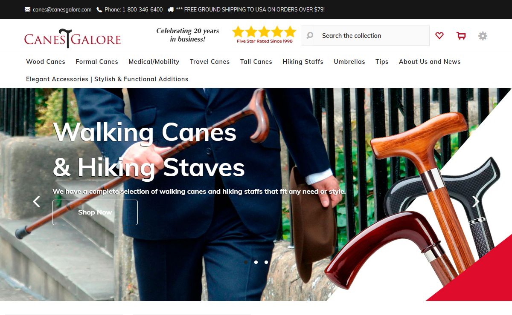Image resolution: width=512 pixels, height=315 pixels.
Task: Go to previous slide with left arrow
Action: point(37,201)
